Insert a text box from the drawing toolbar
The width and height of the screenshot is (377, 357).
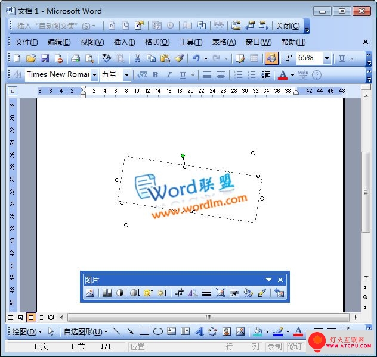(x=172, y=331)
